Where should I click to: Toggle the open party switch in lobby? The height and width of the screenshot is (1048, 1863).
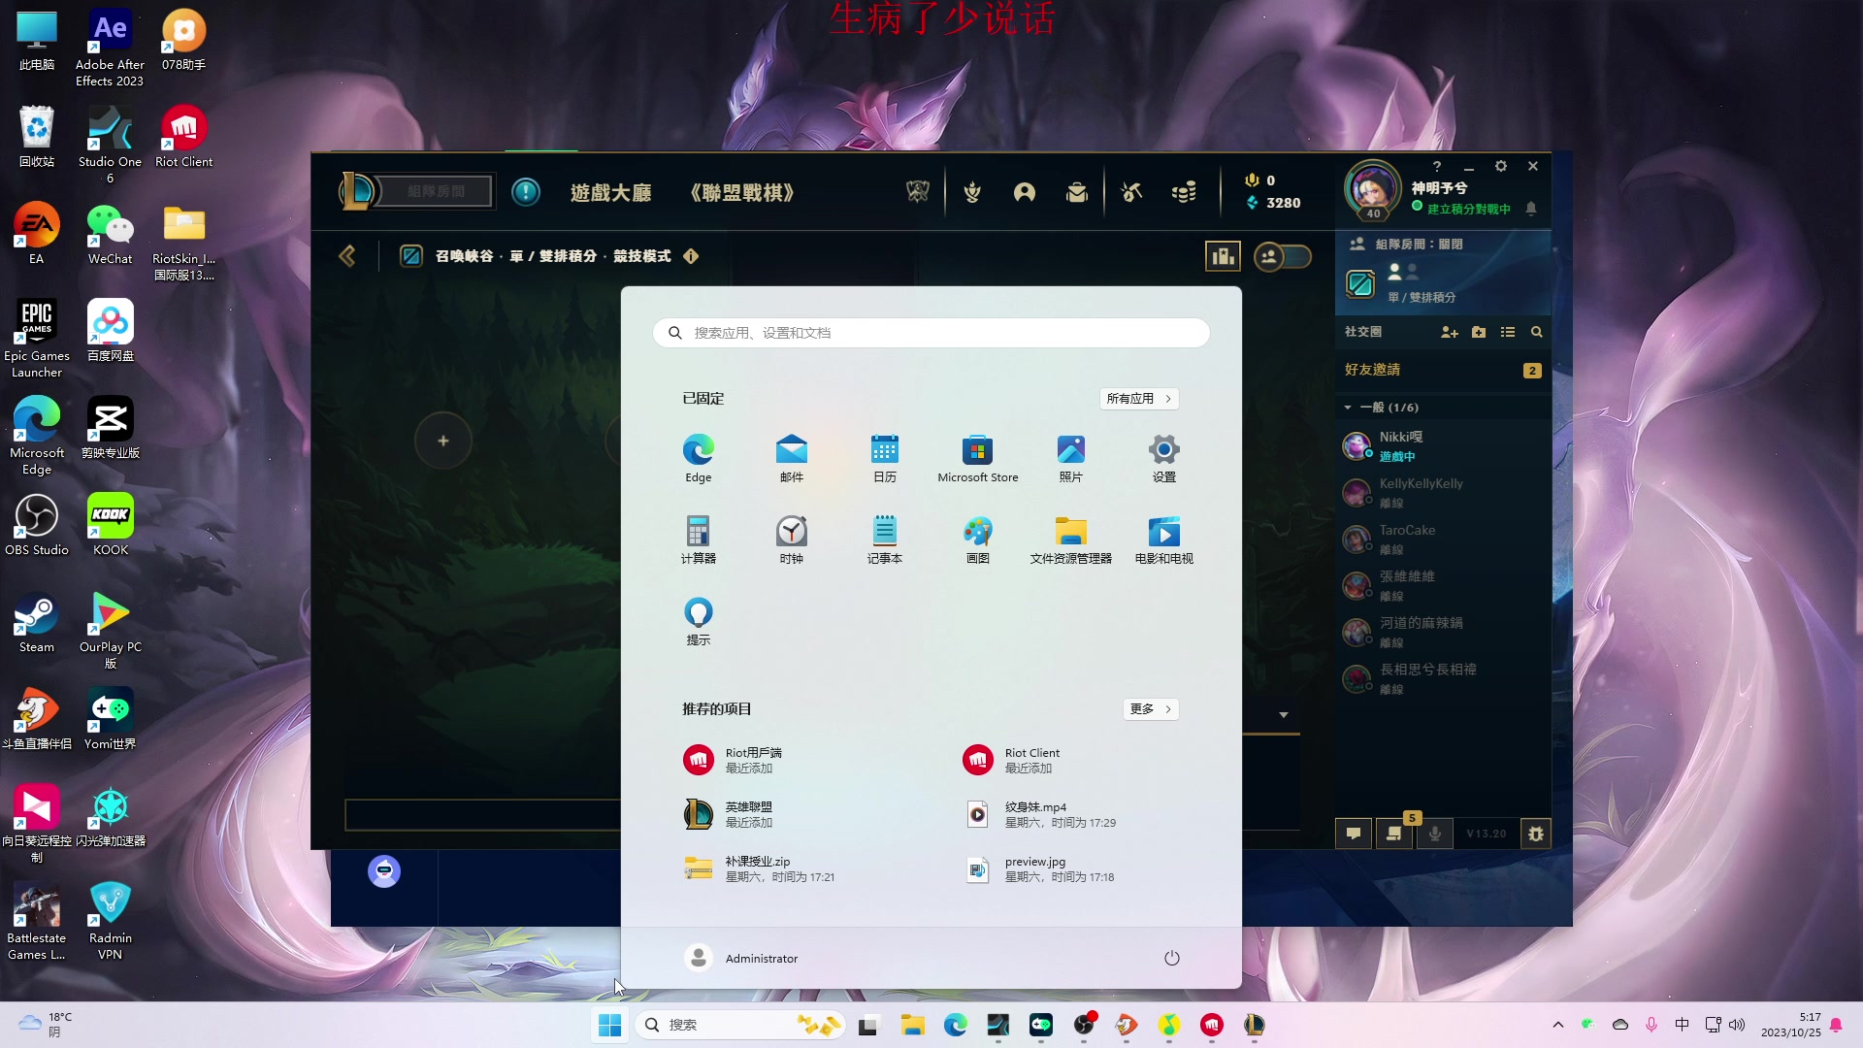tap(1283, 256)
